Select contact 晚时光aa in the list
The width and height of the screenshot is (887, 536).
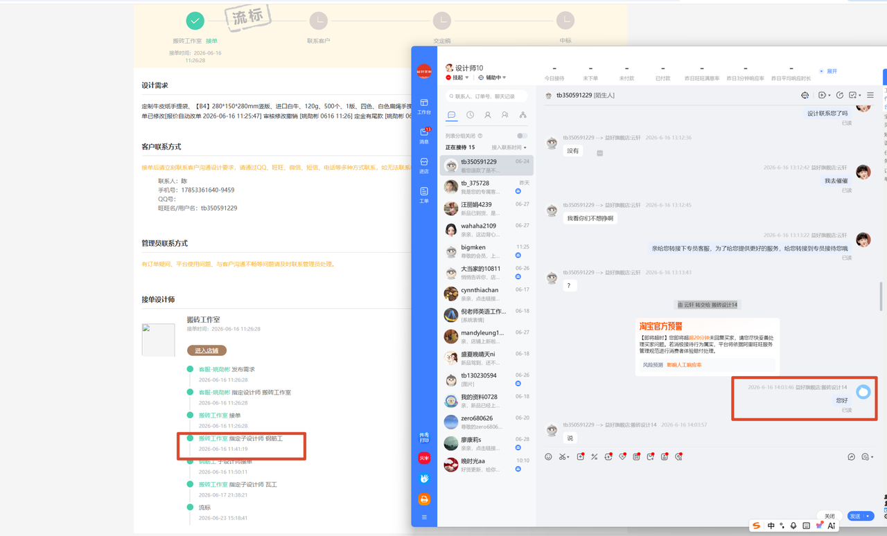(486, 465)
